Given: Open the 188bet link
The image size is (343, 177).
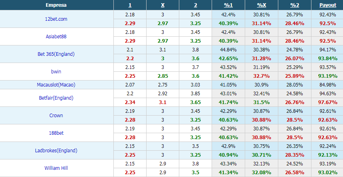Looking at the screenshot, I should [x=56, y=133].
